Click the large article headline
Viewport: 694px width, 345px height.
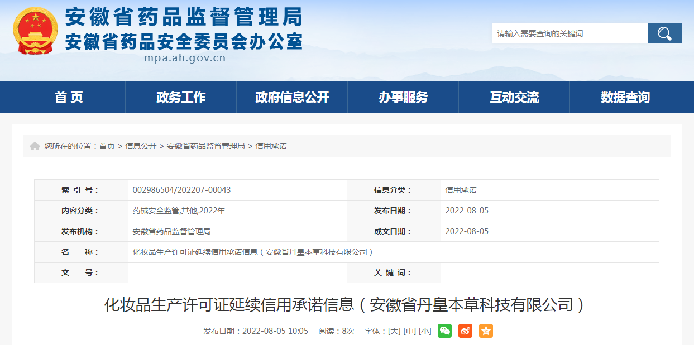[346, 305]
